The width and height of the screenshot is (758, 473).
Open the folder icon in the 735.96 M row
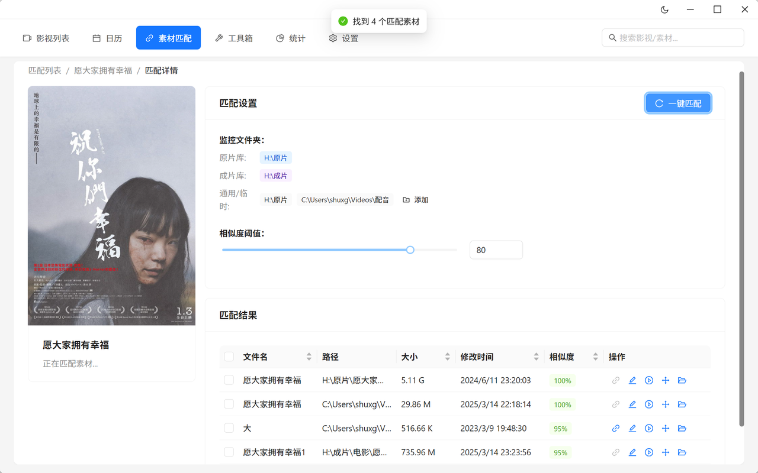coord(682,452)
